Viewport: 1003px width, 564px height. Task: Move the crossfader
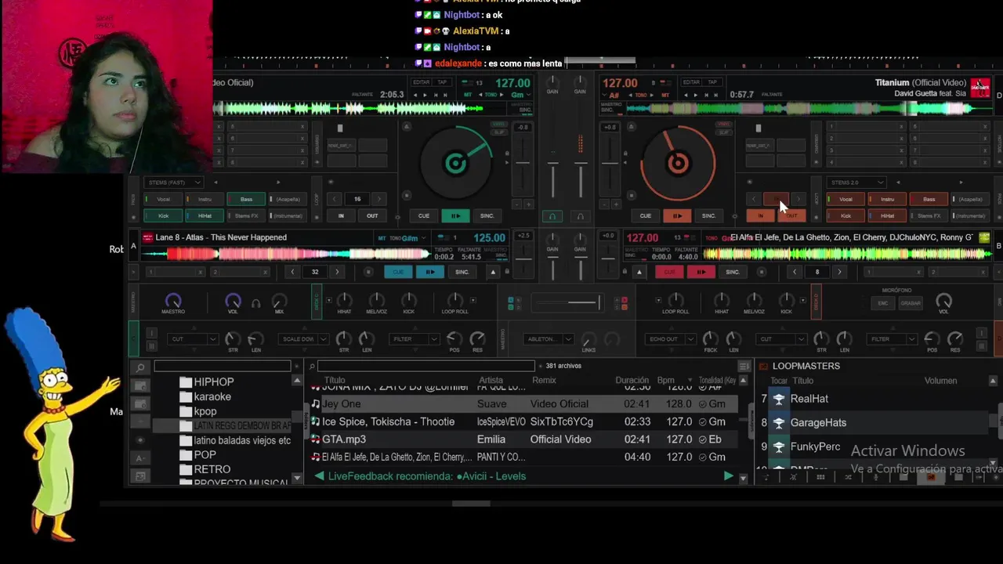coord(566,302)
